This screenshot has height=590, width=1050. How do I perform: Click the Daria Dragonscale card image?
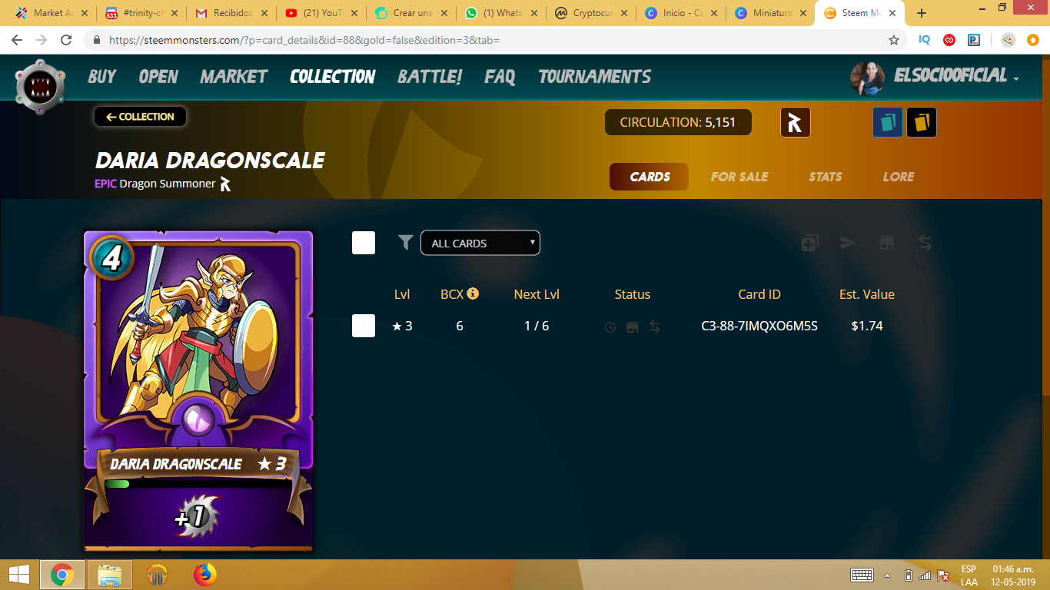198,390
